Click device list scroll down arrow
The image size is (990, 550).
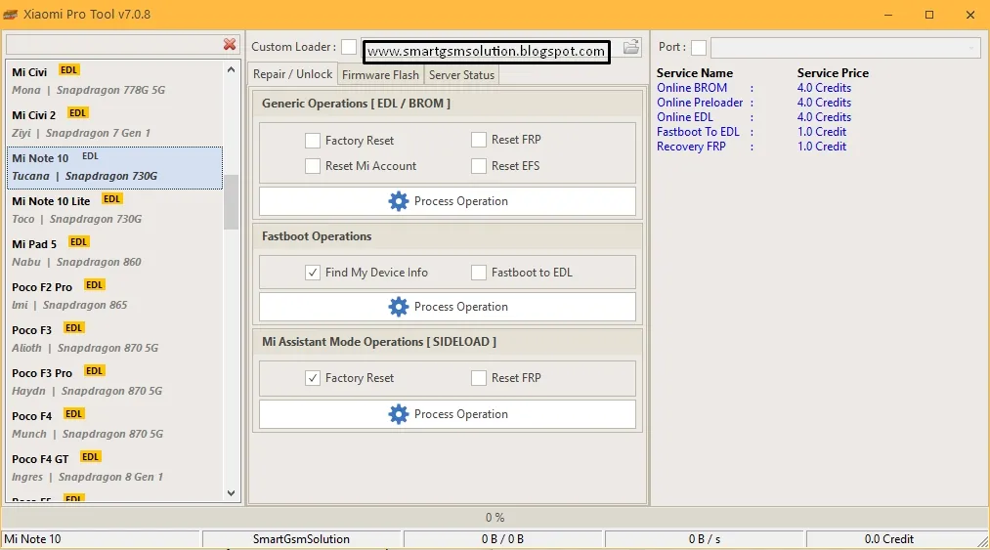pyautogui.click(x=231, y=493)
